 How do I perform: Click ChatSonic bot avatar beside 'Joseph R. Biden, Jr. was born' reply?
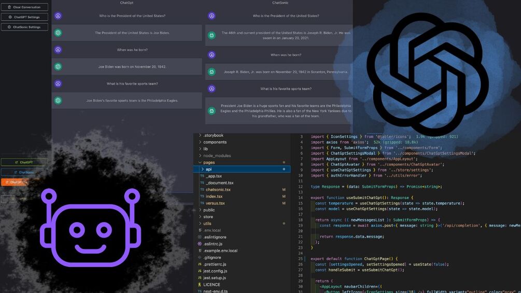click(x=212, y=72)
